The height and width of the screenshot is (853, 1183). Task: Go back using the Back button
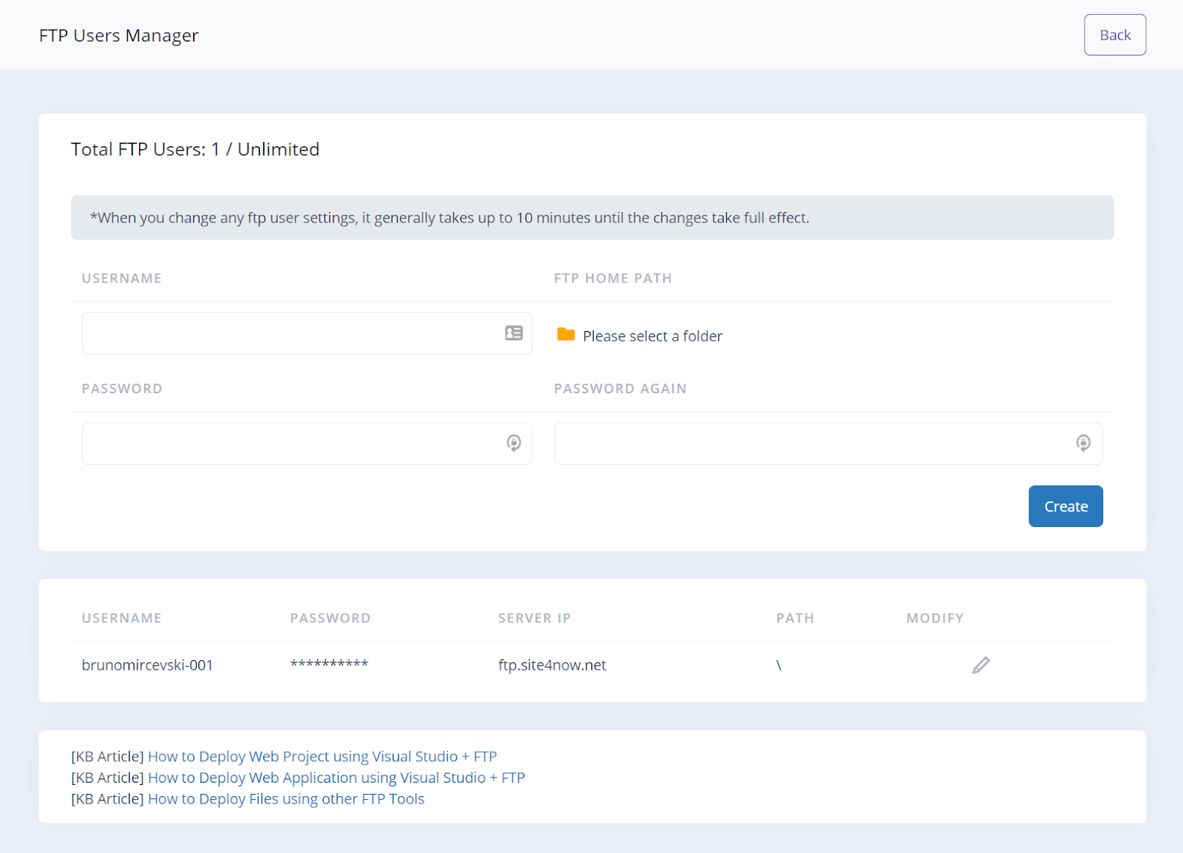(x=1115, y=35)
